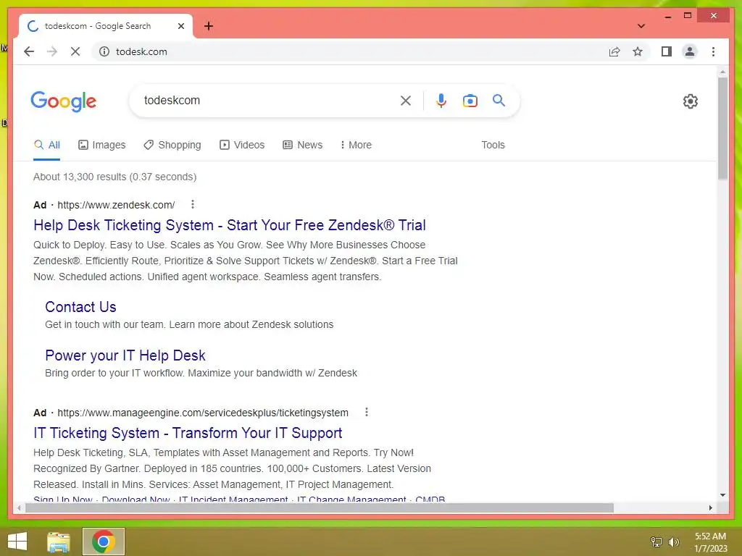Open the Windows Start menu
This screenshot has height=556, width=742.
point(17,542)
